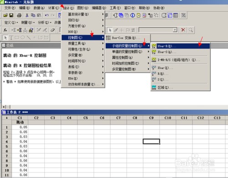Click the Copy icon in toolbar
The width and height of the screenshot is (228, 178).
coord(33,15)
